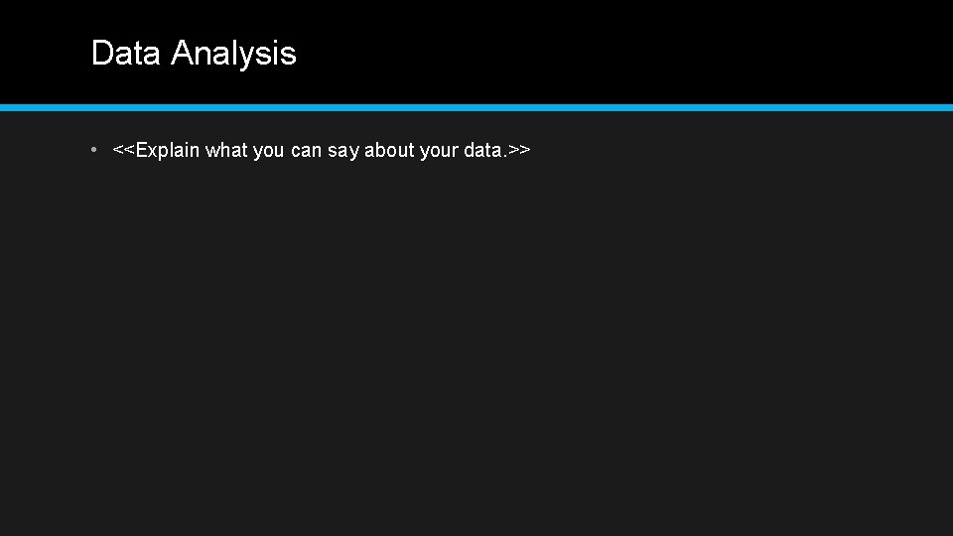This screenshot has width=953, height=536.
Task: Click the empty black header area right of the title
Action: point(626,53)
